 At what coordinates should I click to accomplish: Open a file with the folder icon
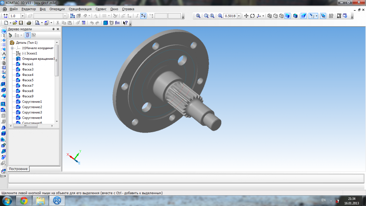click(x=15, y=23)
